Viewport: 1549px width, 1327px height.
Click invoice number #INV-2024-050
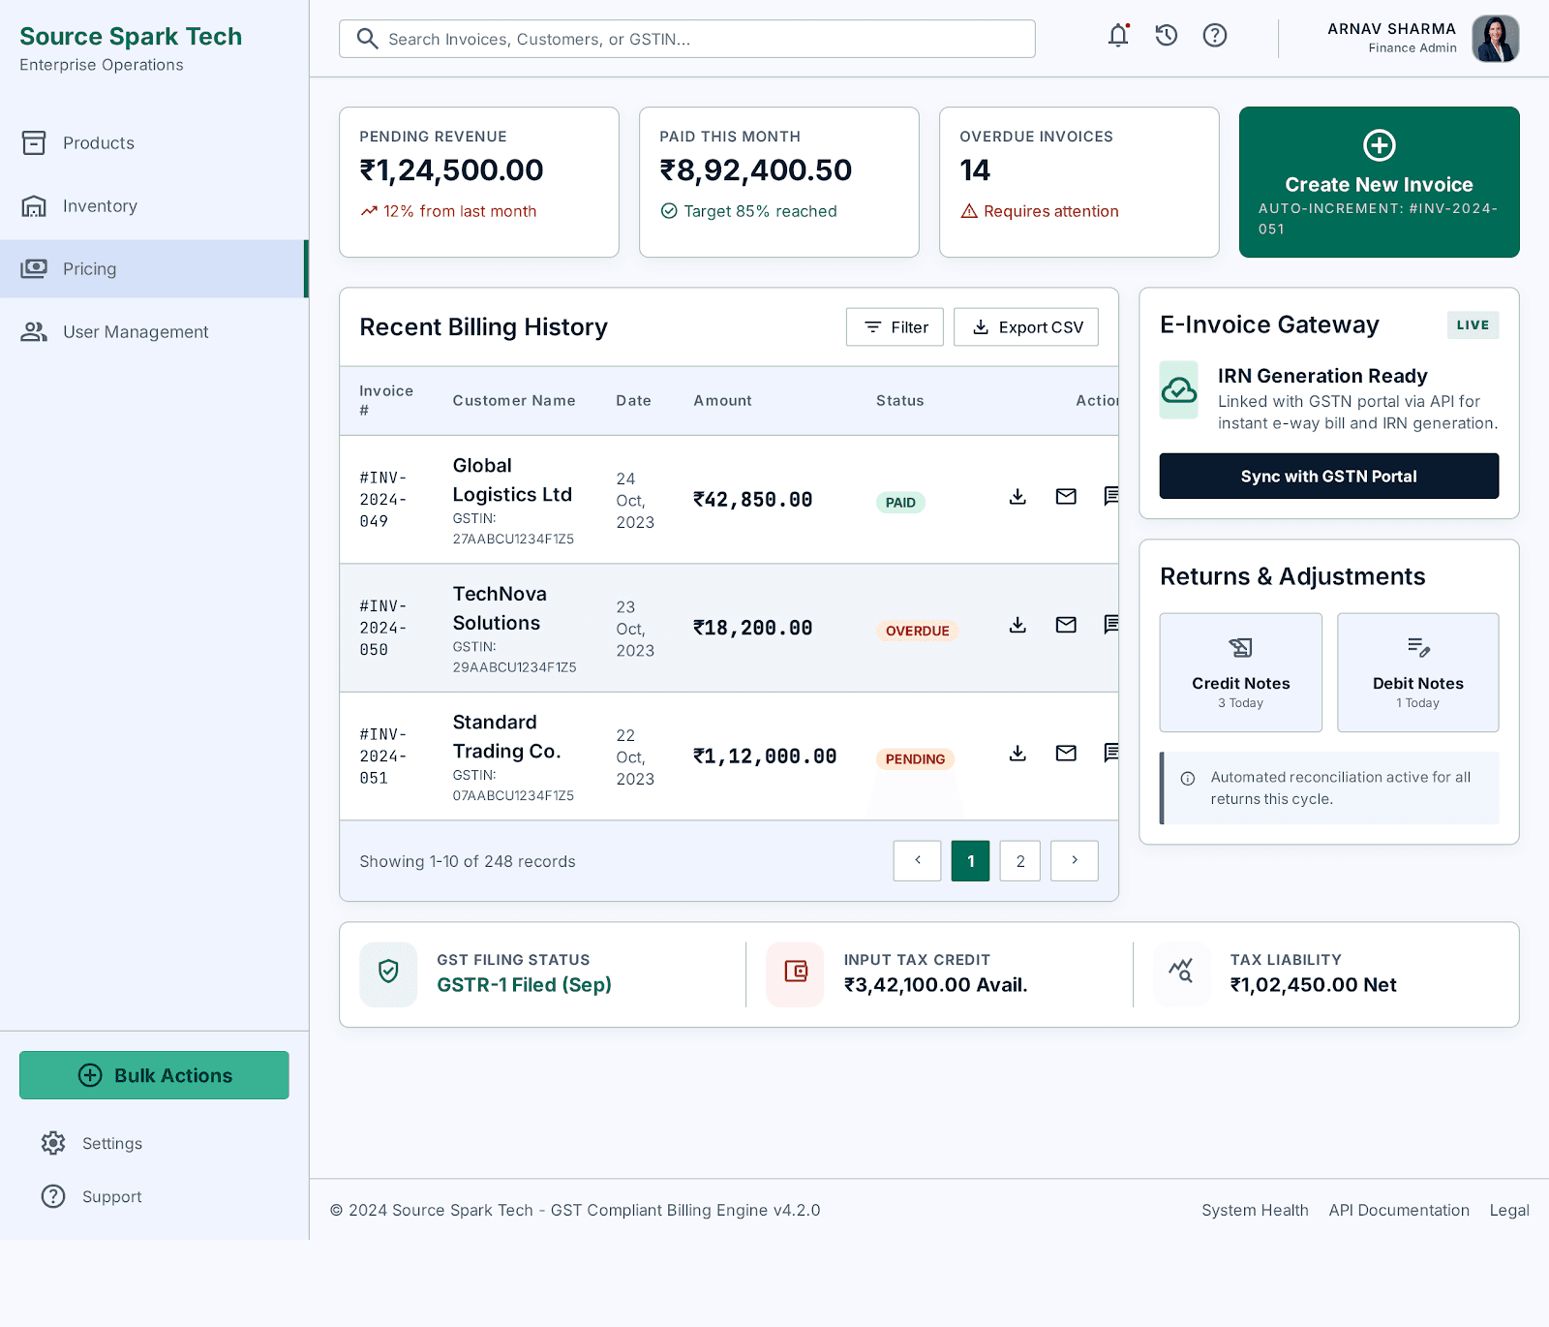[383, 629]
